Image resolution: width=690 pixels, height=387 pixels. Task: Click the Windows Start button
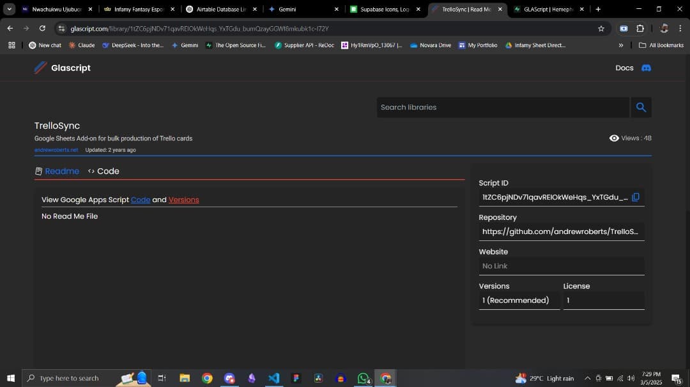(11, 378)
